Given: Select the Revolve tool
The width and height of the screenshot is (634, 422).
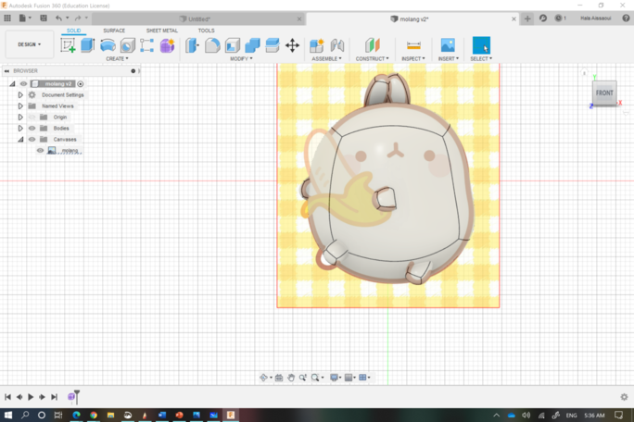Looking at the screenshot, I should tap(108, 45).
